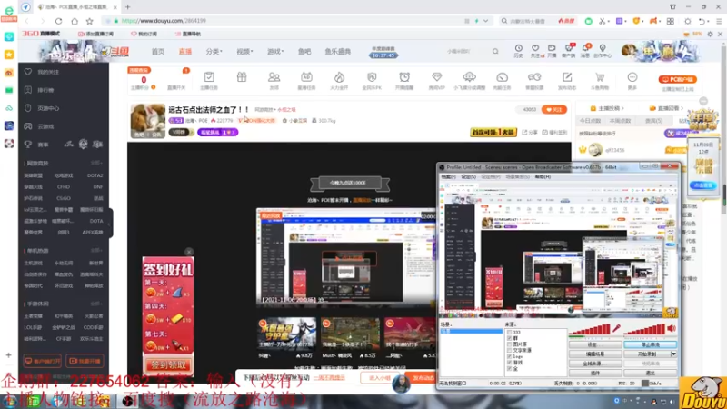Open 赛事 trophy icon in sidebar
Viewport: 727px width, 409px height.
point(28,145)
